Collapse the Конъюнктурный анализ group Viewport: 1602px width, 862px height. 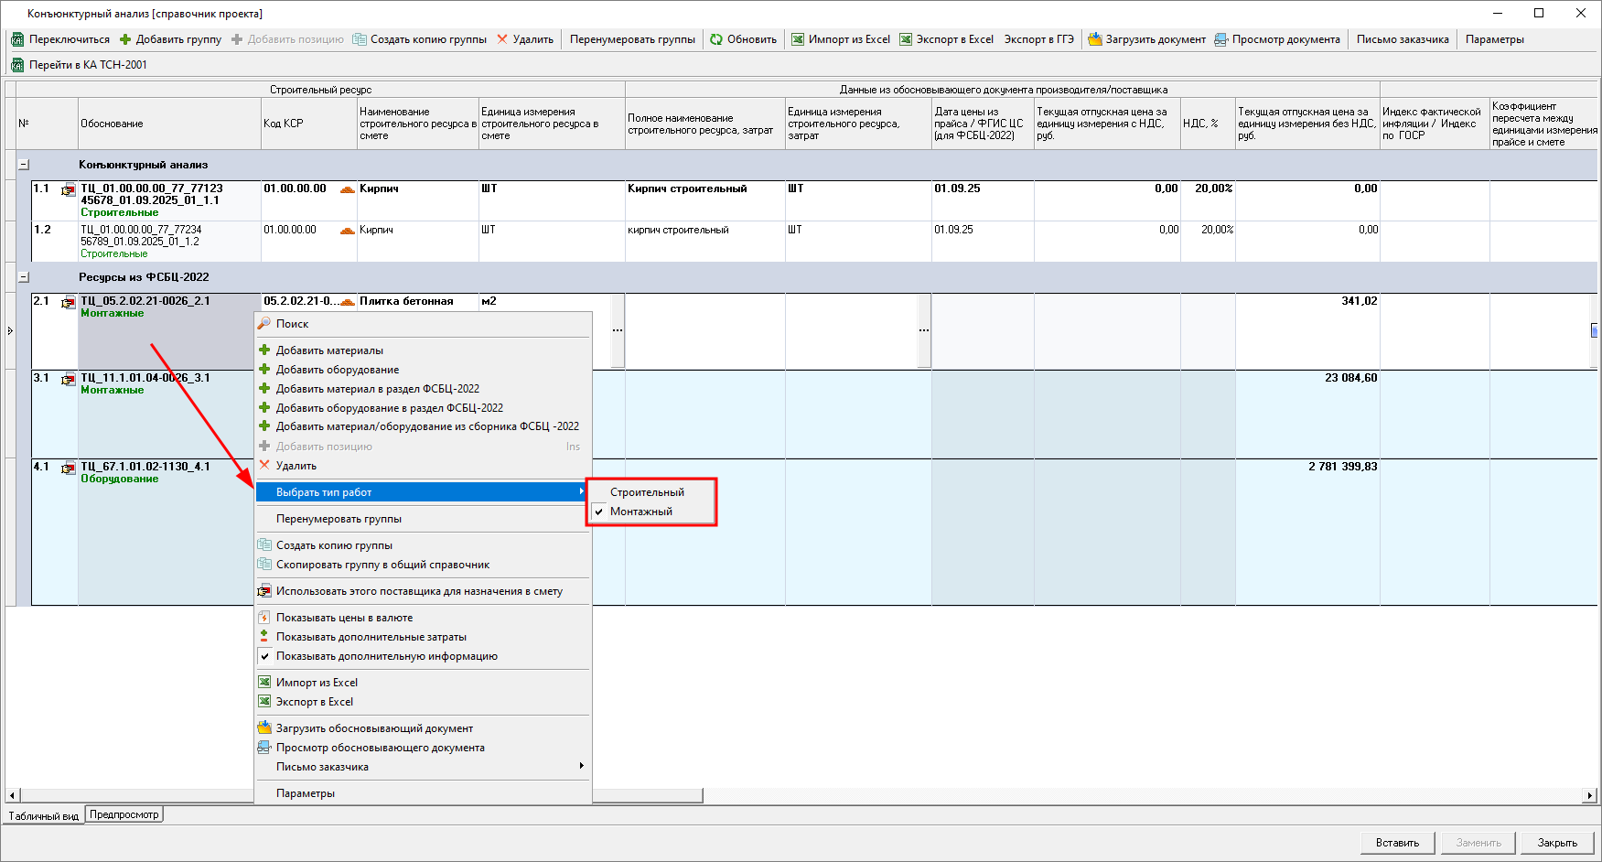pos(24,165)
